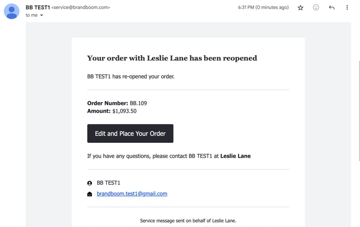Screen dimensions: 360x227
Task: Click sender name BB TEST1 in header
Action: click(38, 8)
